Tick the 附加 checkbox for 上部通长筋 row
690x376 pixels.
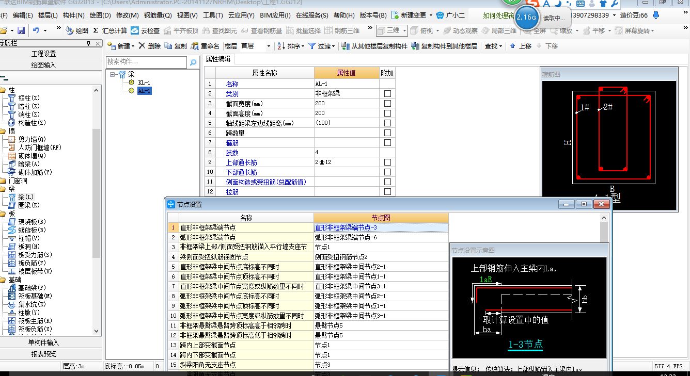pos(387,162)
